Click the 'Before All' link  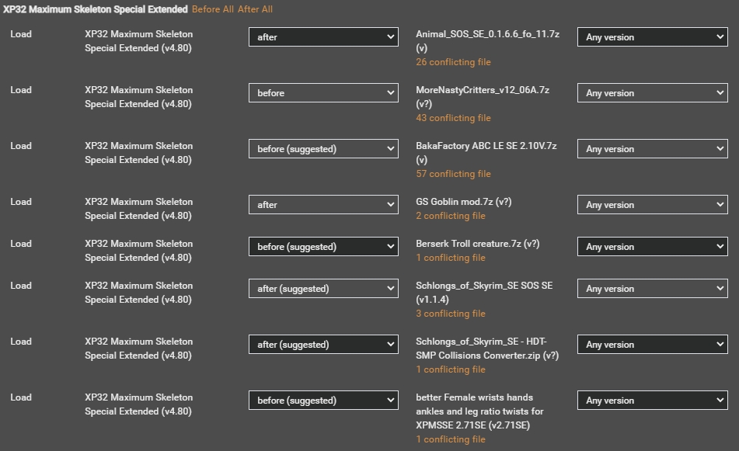point(213,9)
